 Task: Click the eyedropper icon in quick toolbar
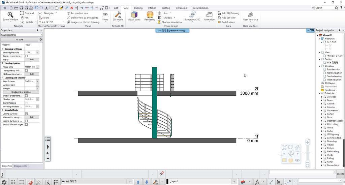pos(66,8)
